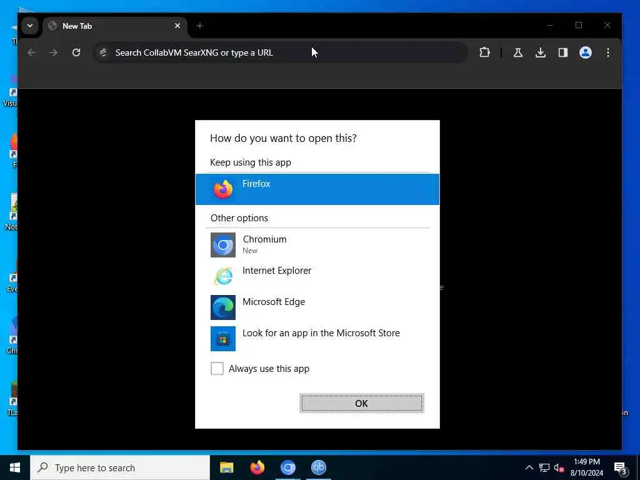640x480 pixels.
Task: Open File Explorer from the taskbar
Action: tap(226, 467)
